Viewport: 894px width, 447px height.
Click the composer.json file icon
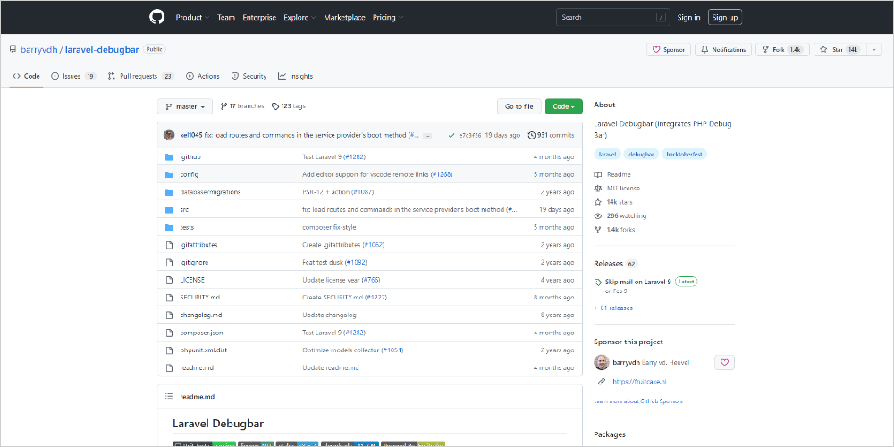[169, 333]
